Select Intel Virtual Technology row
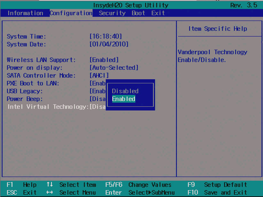Image resolution: width=263 pixels, height=197 pixels. pyautogui.click(x=47, y=107)
